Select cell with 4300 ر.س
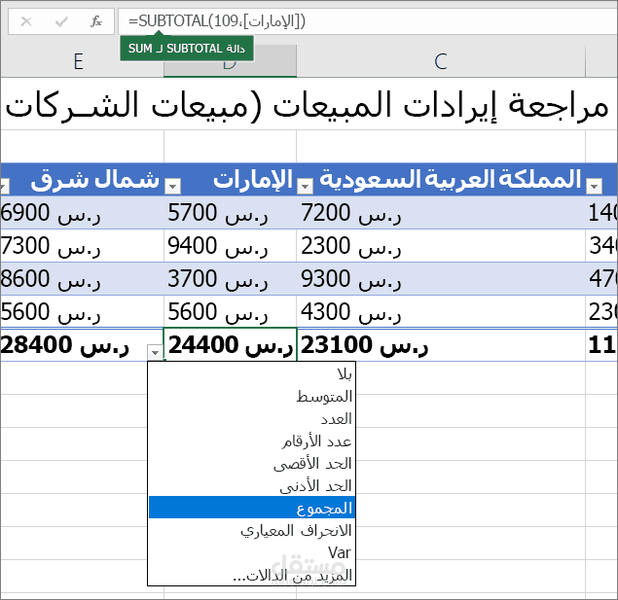618x600 pixels. click(x=441, y=312)
